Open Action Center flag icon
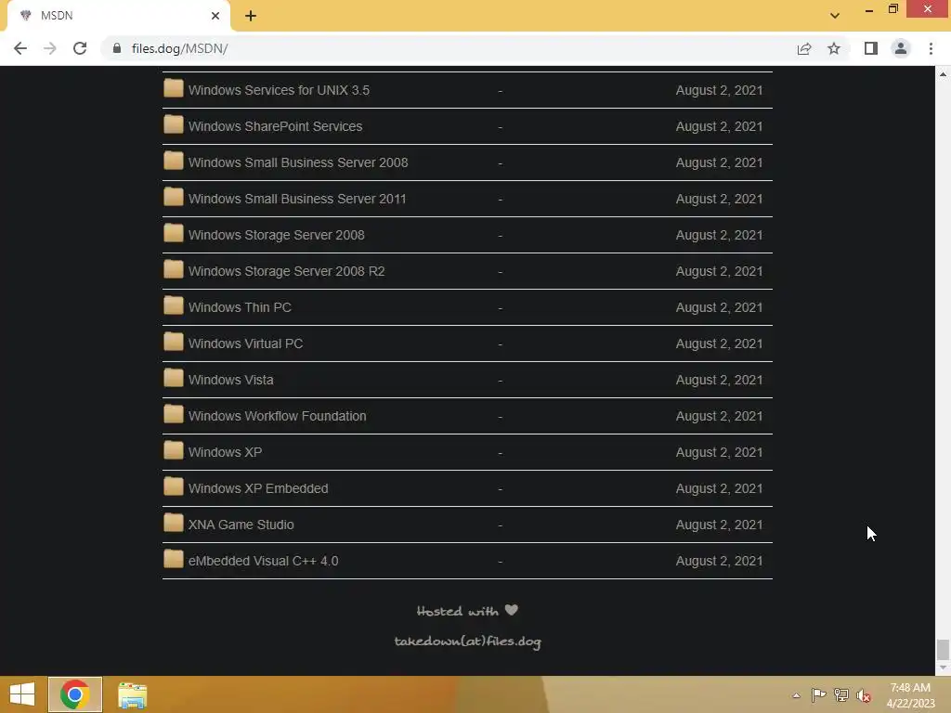This screenshot has width=951, height=713. tap(818, 695)
